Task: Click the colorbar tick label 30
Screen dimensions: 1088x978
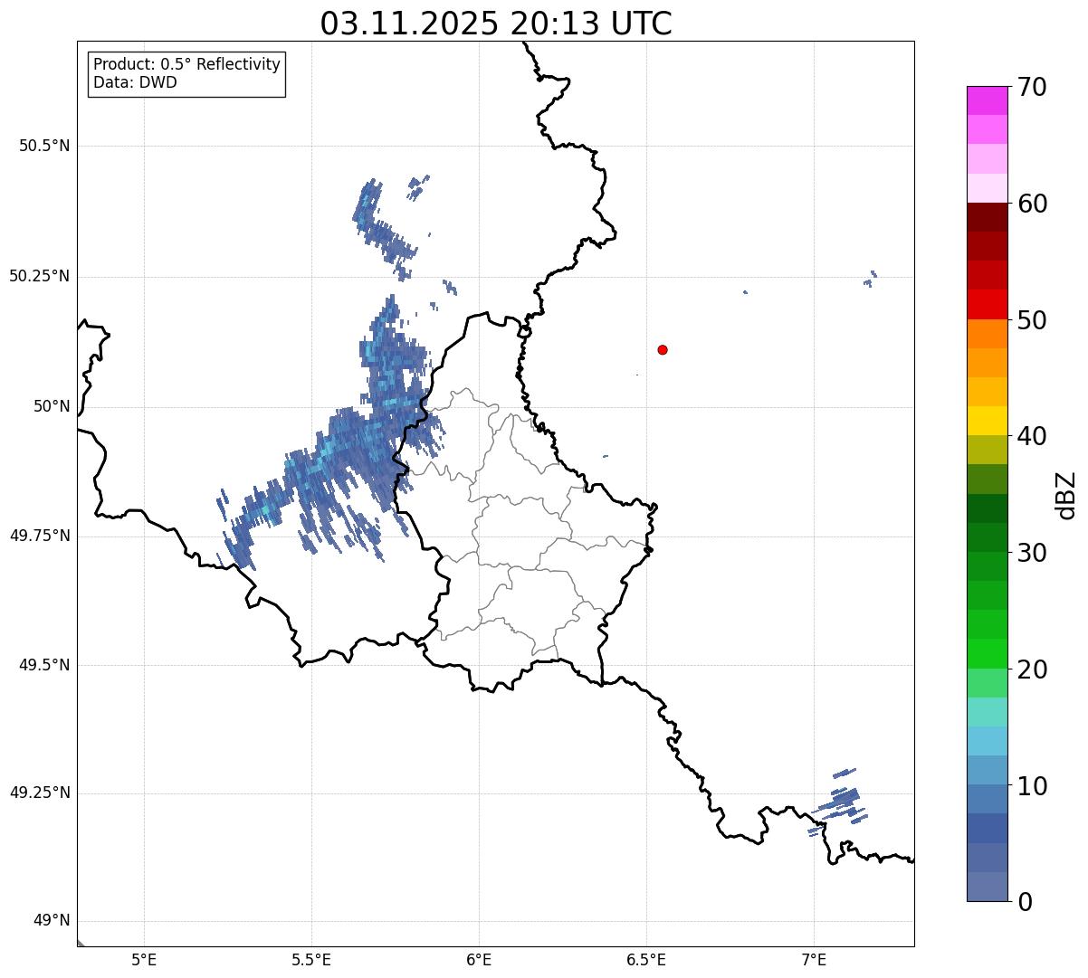Action: [x=1032, y=553]
